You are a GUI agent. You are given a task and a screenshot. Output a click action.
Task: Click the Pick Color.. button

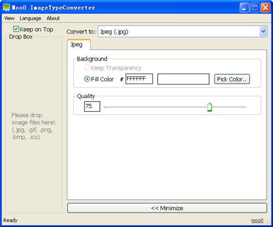[x=232, y=79]
